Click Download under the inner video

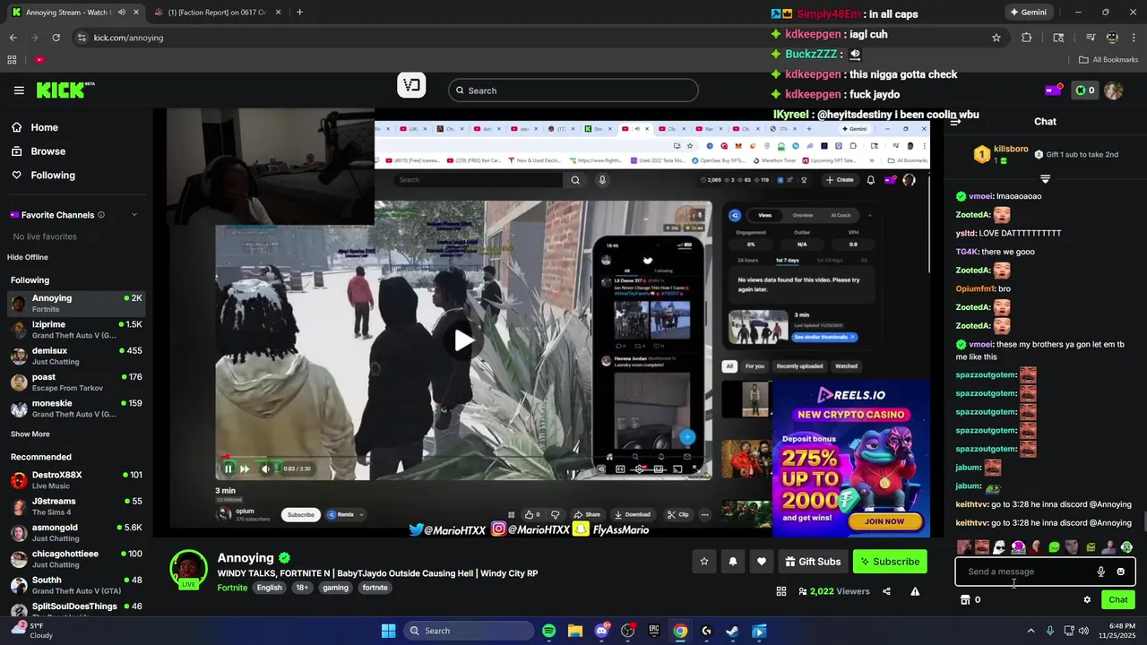(x=633, y=515)
